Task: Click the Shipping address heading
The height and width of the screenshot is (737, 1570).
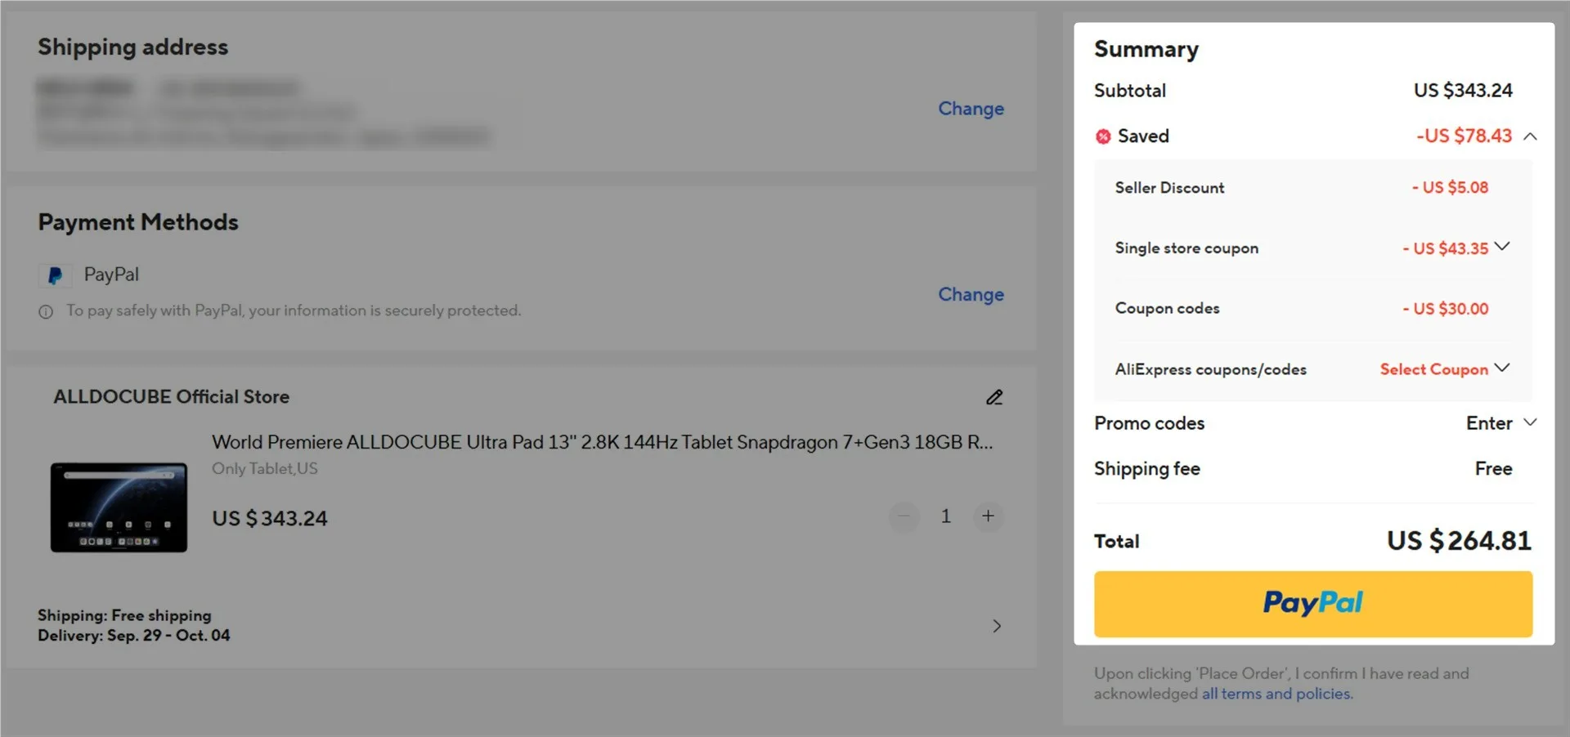Action: pos(133,47)
